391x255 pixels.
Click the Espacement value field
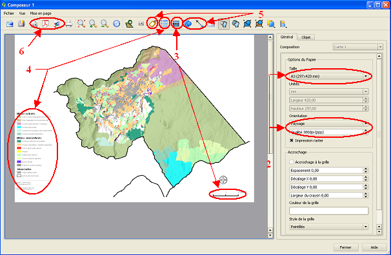click(x=326, y=171)
